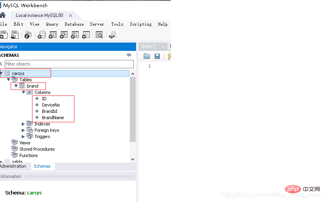The width and height of the screenshot is (324, 202).
Task: Save the script in Query 1 editor
Action: coord(157,56)
